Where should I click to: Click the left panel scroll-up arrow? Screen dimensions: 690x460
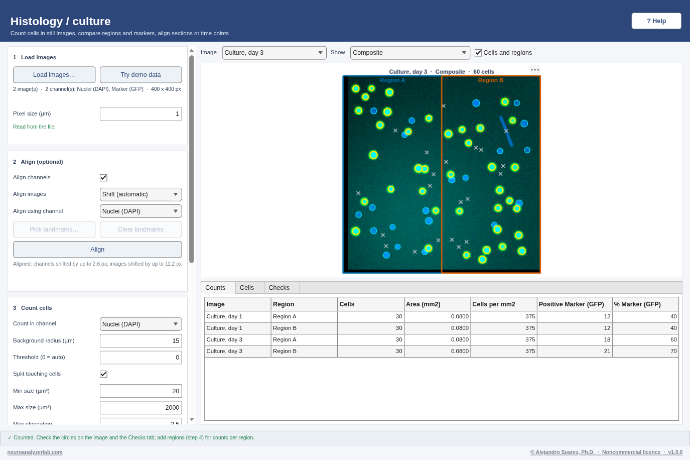pos(191,51)
